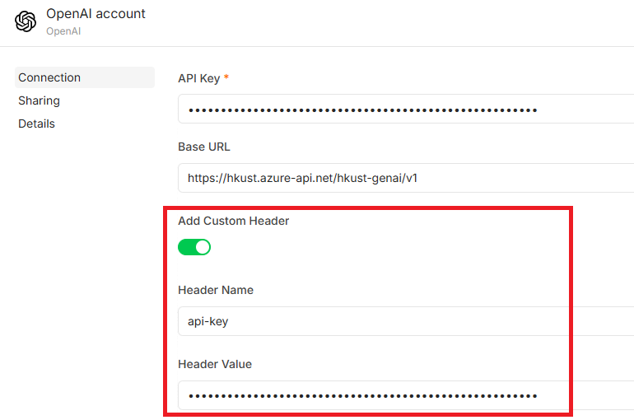Click the gray OpenAI subtitle text
This screenshot has height=420, width=634.
63,31
